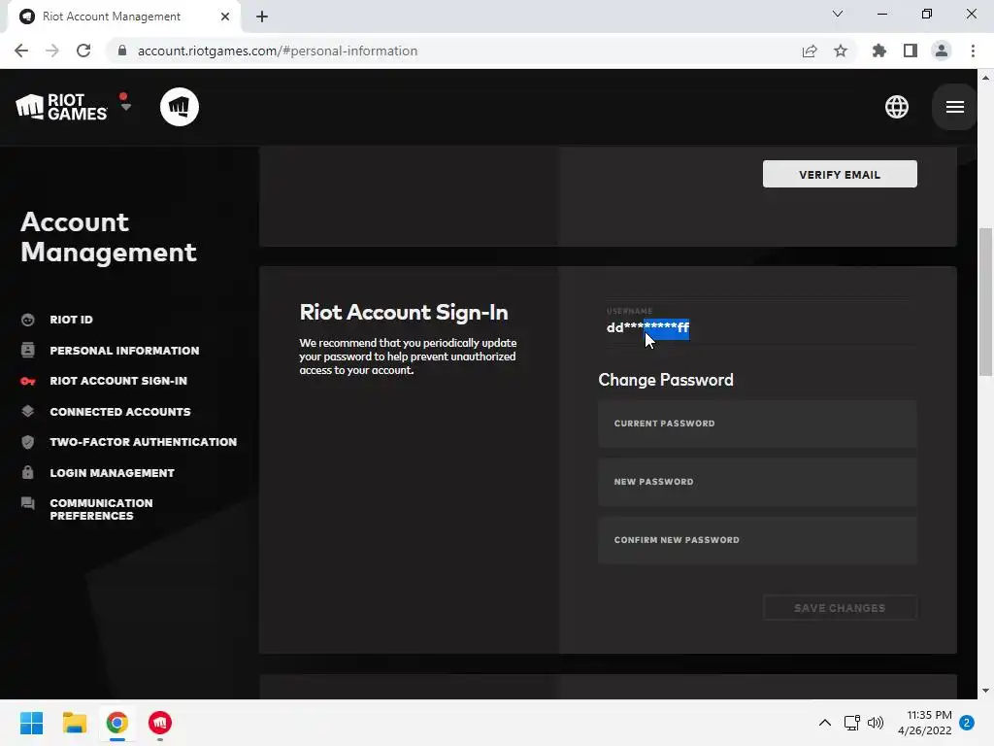Viewport: 994px width, 746px height.
Task: Click the Riot ID face icon
Action: 28,320
